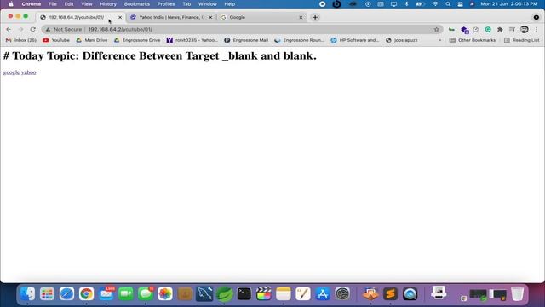This screenshot has height=307, width=545.
Task: Open the Wi-Fi status menu
Action: click(x=435, y=4)
